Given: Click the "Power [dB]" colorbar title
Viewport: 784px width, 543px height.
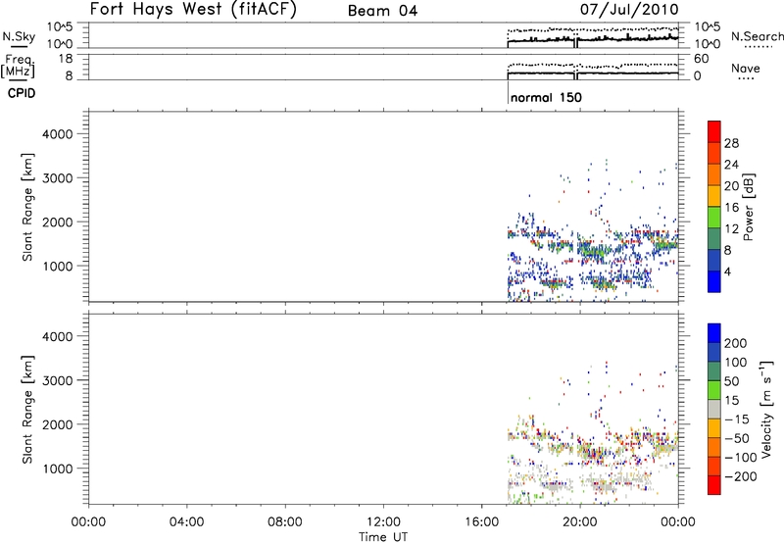Looking at the screenshot, I should click(x=748, y=207).
